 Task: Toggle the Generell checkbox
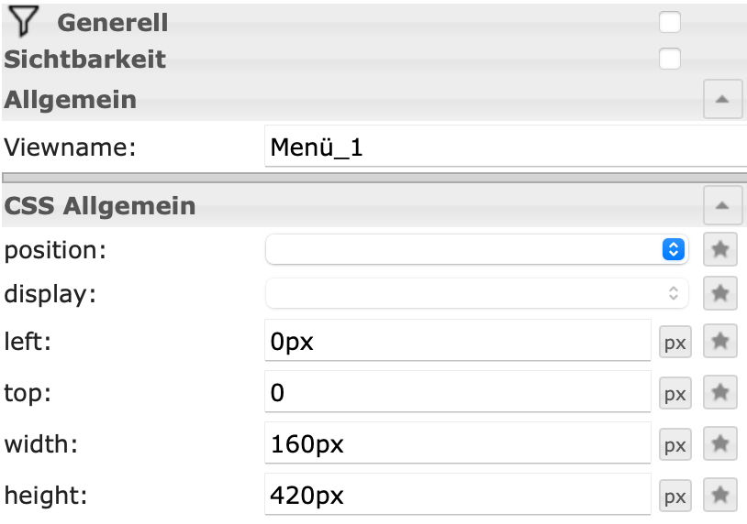pyautogui.click(x=670, y=20)
